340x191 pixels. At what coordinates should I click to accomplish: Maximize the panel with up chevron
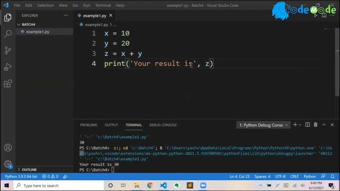(324, 125)
